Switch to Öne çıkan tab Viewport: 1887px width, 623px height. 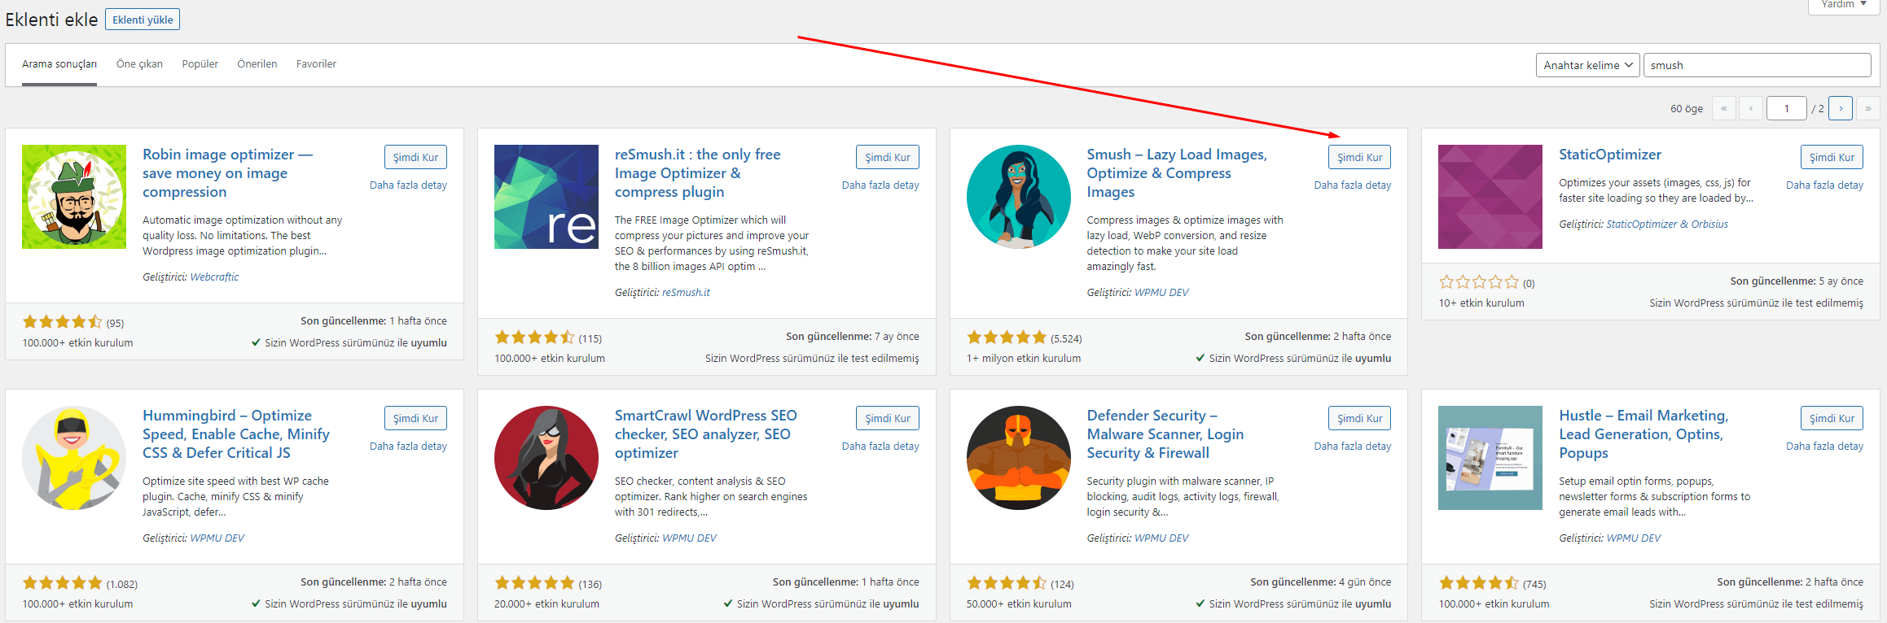tap(139, 64)
